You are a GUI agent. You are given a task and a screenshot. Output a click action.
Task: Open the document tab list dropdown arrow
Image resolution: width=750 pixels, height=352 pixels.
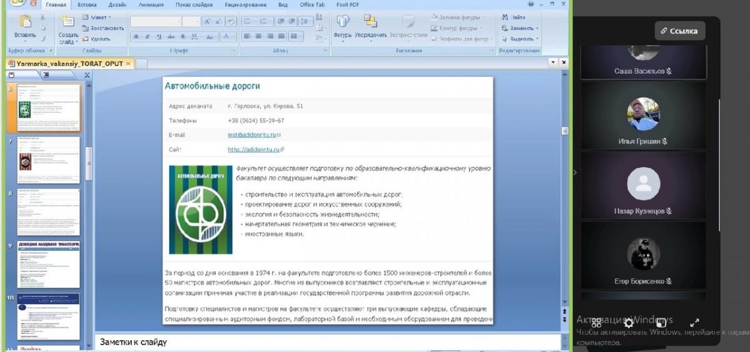(553, 62)
